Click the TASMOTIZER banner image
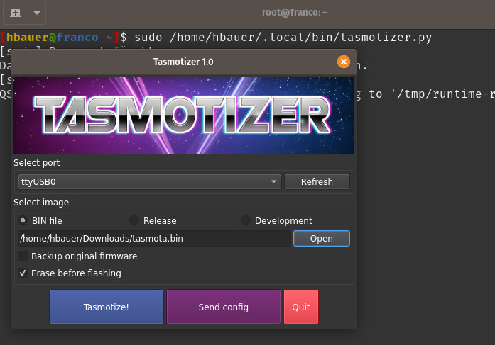495x345 pixels. pyautogui.click(x=184, y=115)
